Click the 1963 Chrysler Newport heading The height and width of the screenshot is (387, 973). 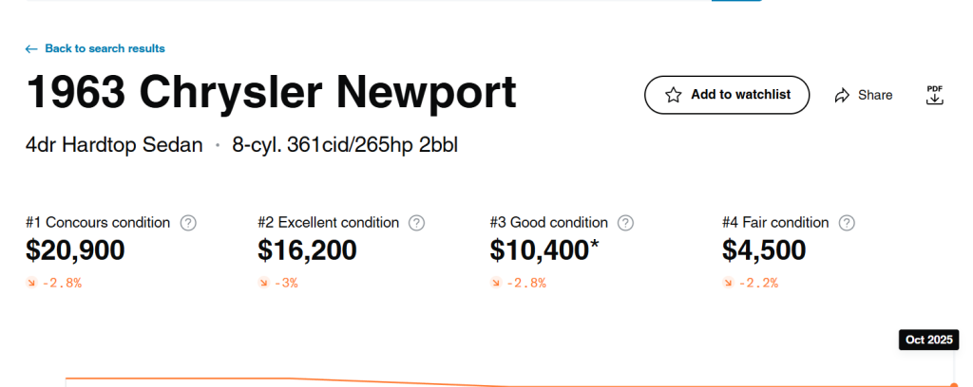pos(272,93)
